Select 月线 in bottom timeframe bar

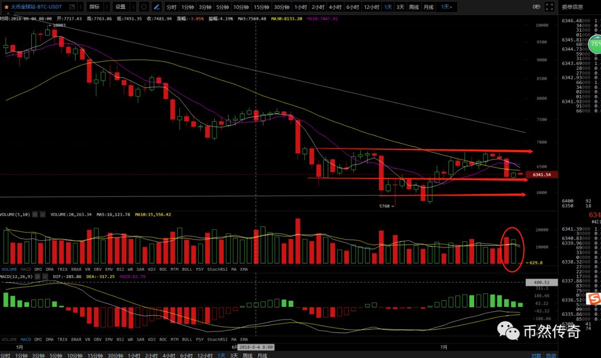[x=262, y=355]
